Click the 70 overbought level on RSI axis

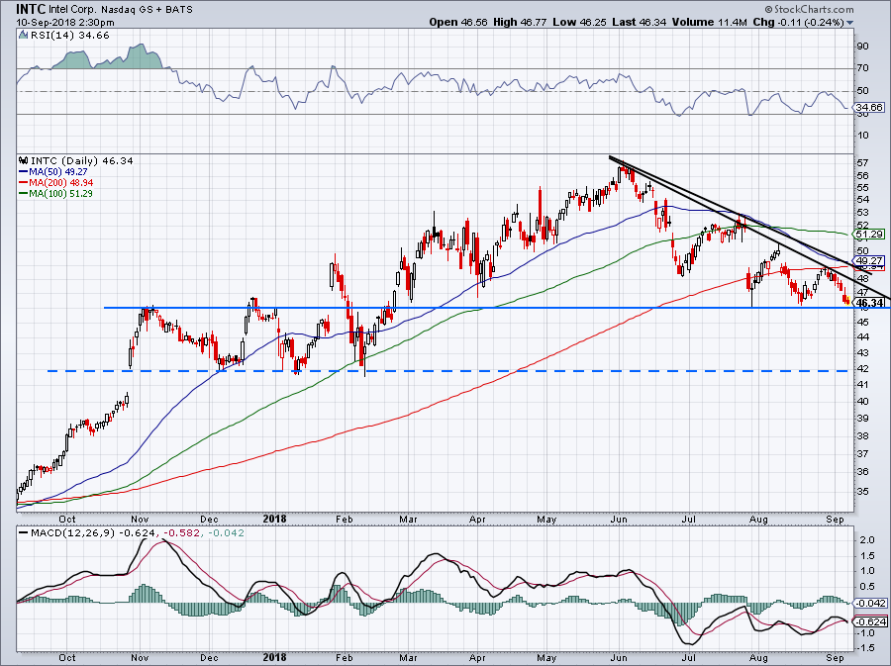(x=862, y=68)
